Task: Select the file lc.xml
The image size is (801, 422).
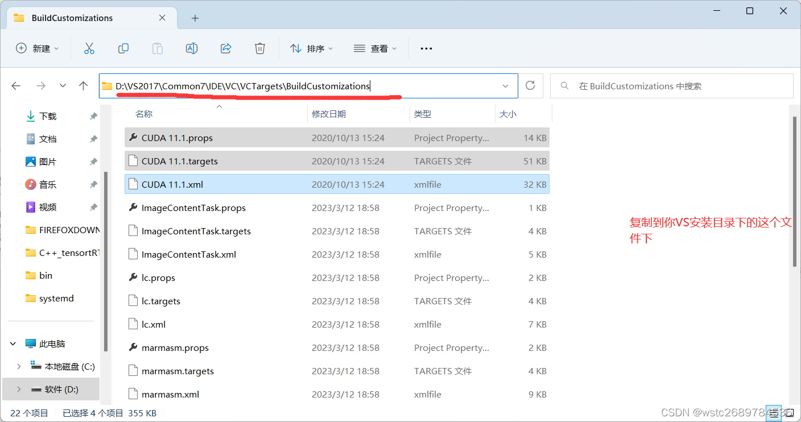Action: click(337, 324)
